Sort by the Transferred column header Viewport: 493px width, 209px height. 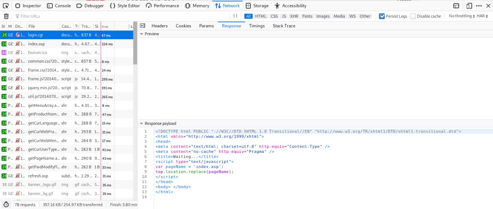point(87,26)
